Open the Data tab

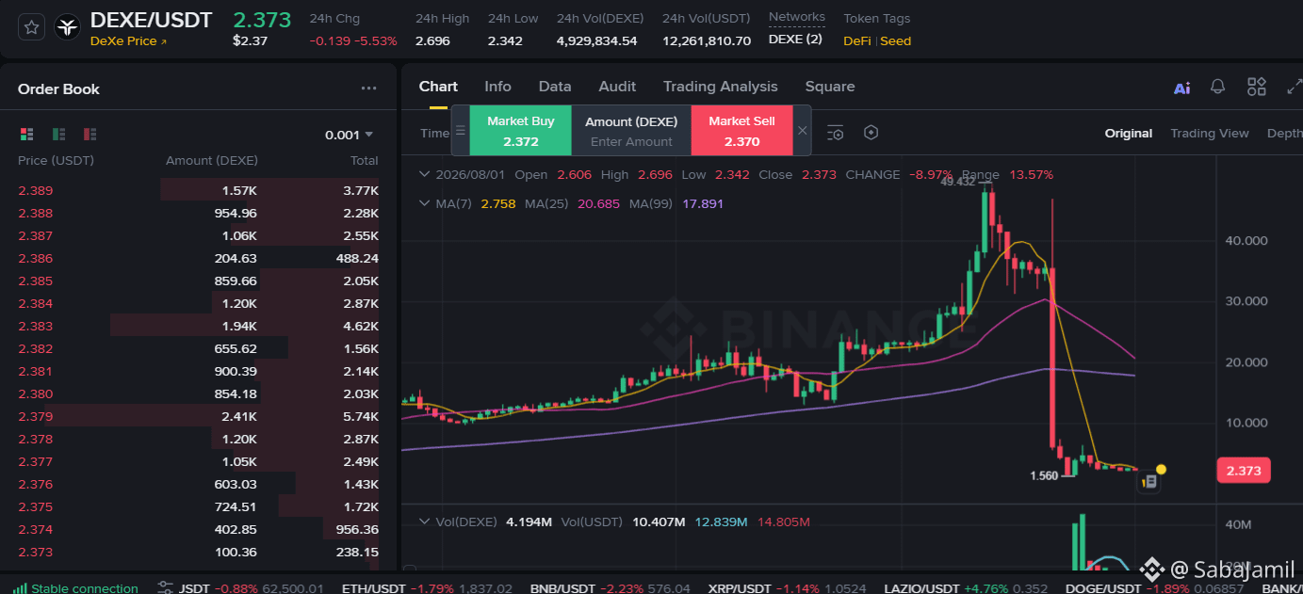point(555,87)
